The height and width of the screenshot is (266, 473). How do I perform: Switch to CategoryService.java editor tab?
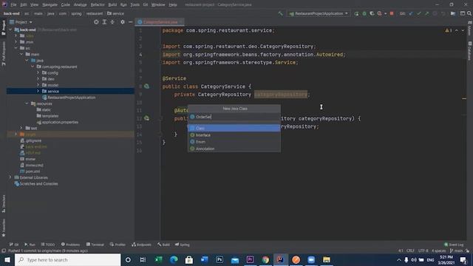coord(160,22)
